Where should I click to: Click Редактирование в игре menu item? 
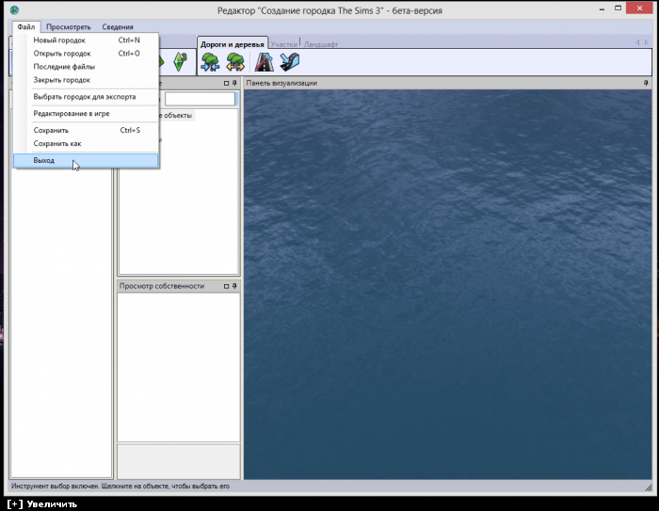(x=72, y=113)
